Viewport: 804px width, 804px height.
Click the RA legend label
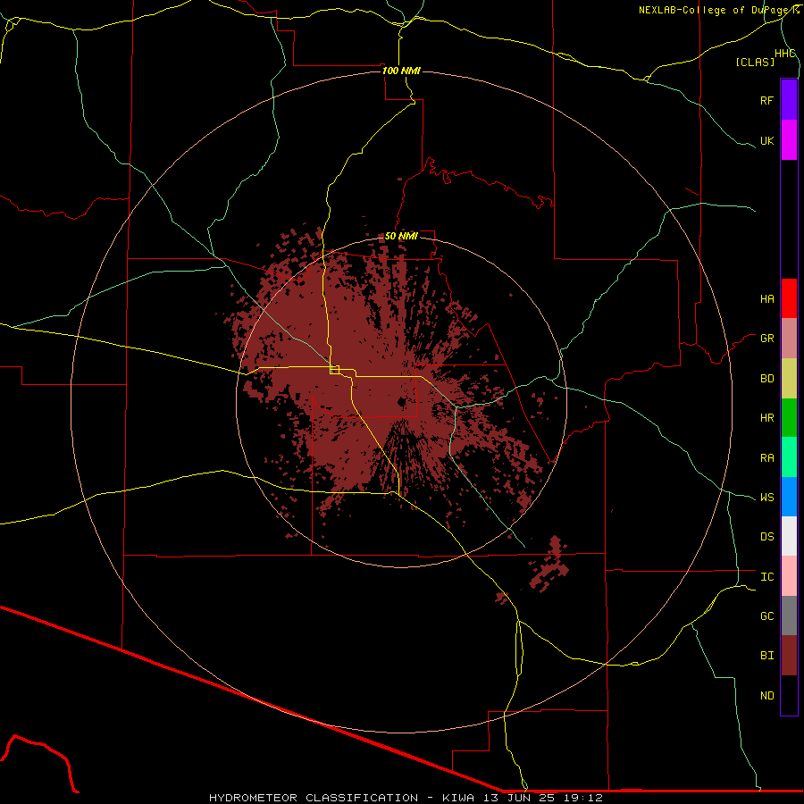tap(766, 458)
